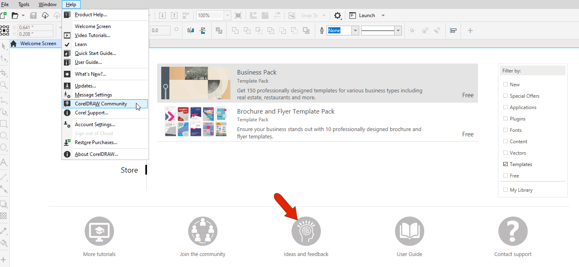
Task: Open the Window menu
Action: point(47,4)
